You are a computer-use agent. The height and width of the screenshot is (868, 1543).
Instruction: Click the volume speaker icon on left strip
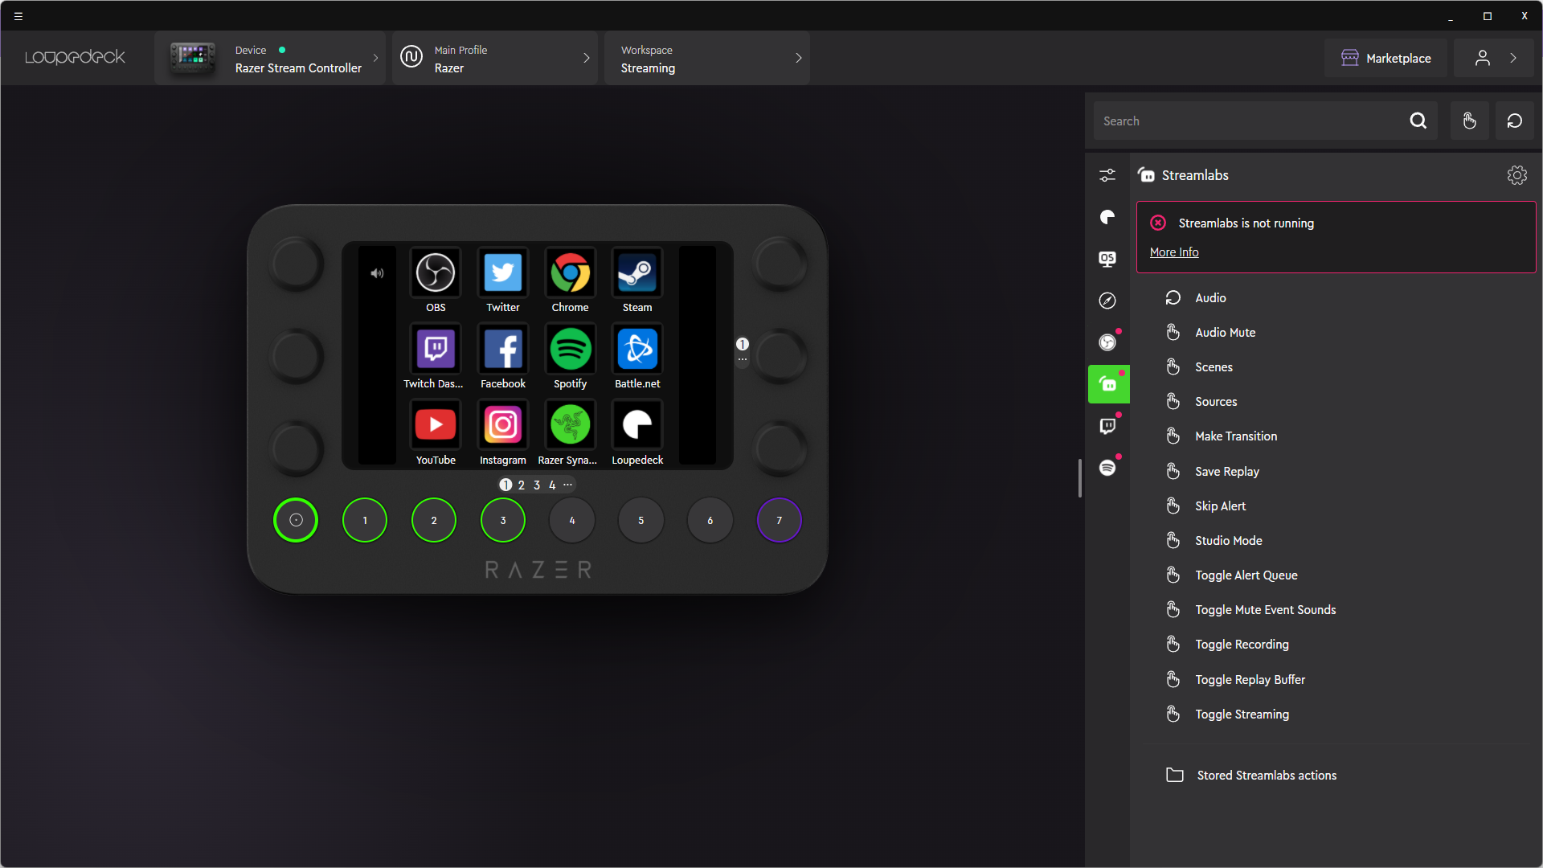[x=377, y=273]
